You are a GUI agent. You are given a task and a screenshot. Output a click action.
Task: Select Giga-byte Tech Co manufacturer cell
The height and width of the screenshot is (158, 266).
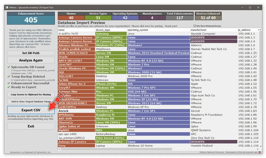click(x=214, y=95)
